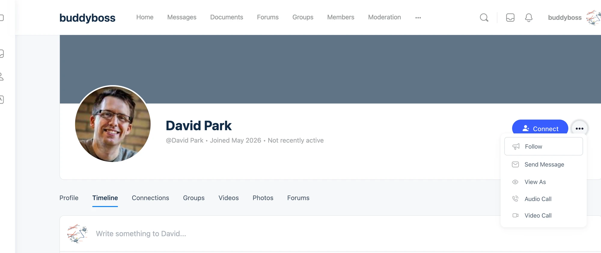Click the Write something to David field
The height and width of the screenshot is (253, 601).
[x=141, y=233]
